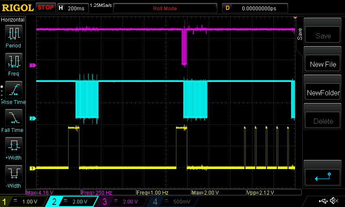Select the -Width measurement icon

(x=13, y=176)
